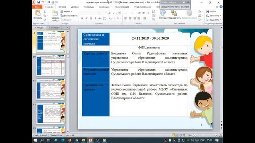Close the slides thumbnail pane
This screenshot has height=143, width=255.
(67, 28)
